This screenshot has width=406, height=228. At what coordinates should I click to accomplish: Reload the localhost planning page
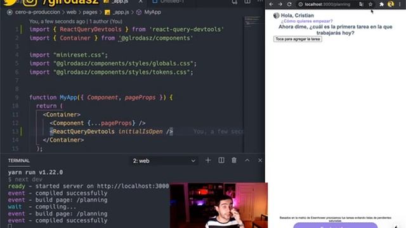[x=289, y=4]
